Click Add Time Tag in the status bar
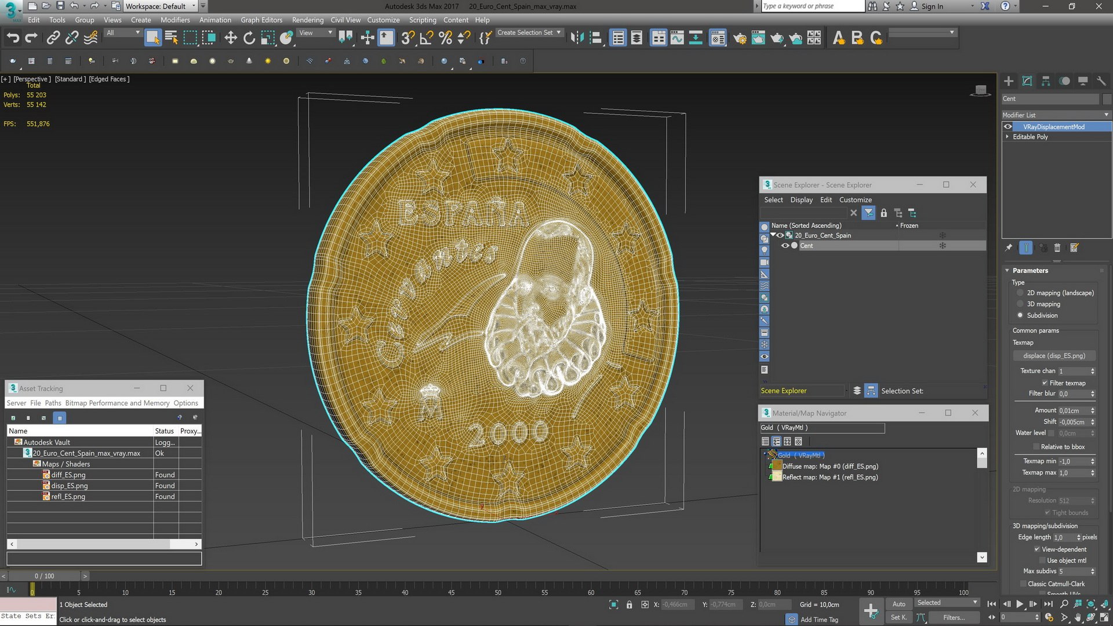1113x626 pixels. tap(819, 620)
